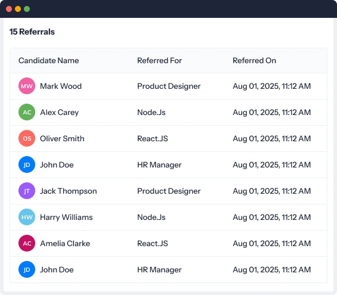The image size is (337, 295).
Task: Click the red close window button
Action: (x=9, y=9)
